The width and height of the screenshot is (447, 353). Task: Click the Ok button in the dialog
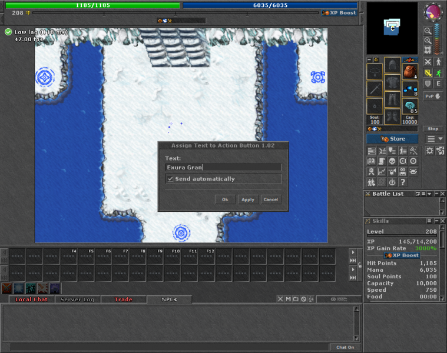click(225, 199)
